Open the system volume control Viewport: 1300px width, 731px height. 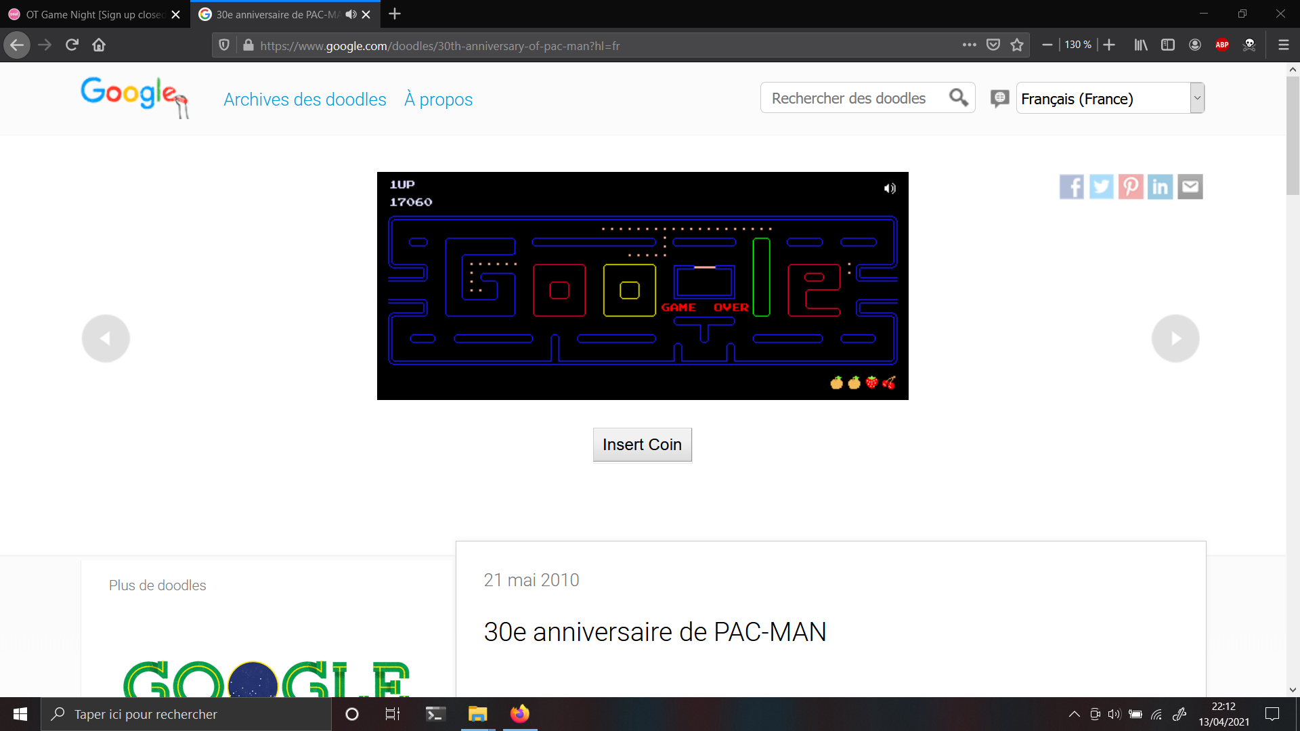coord(1114,714)
